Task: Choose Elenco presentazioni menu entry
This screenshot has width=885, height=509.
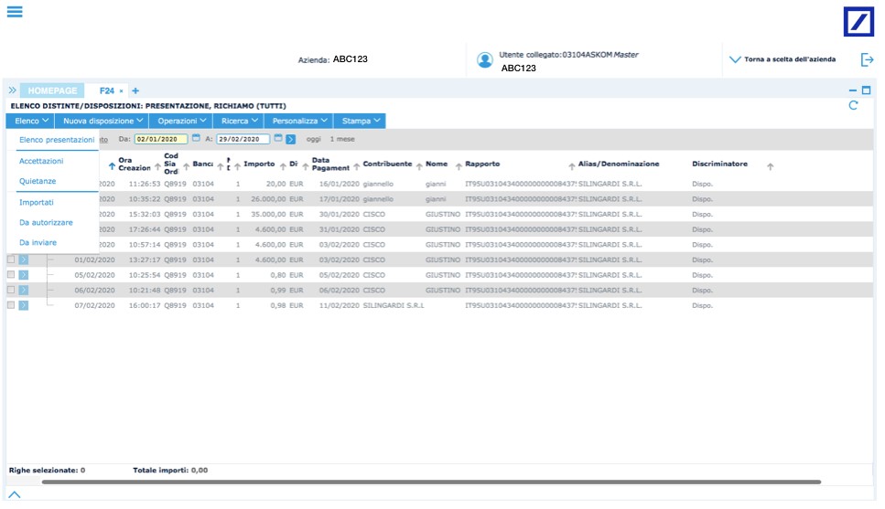Action: [57, 140]
